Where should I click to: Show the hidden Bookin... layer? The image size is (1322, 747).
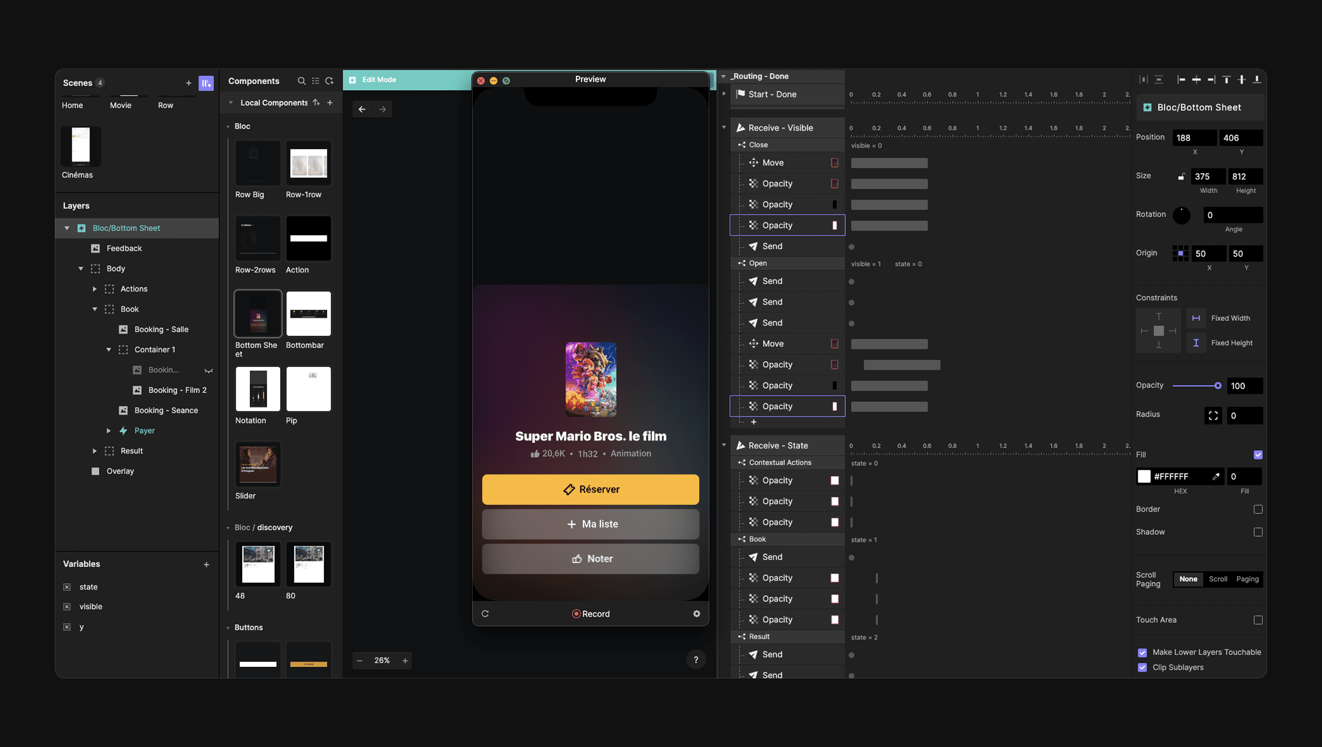(x=209, y=370)
